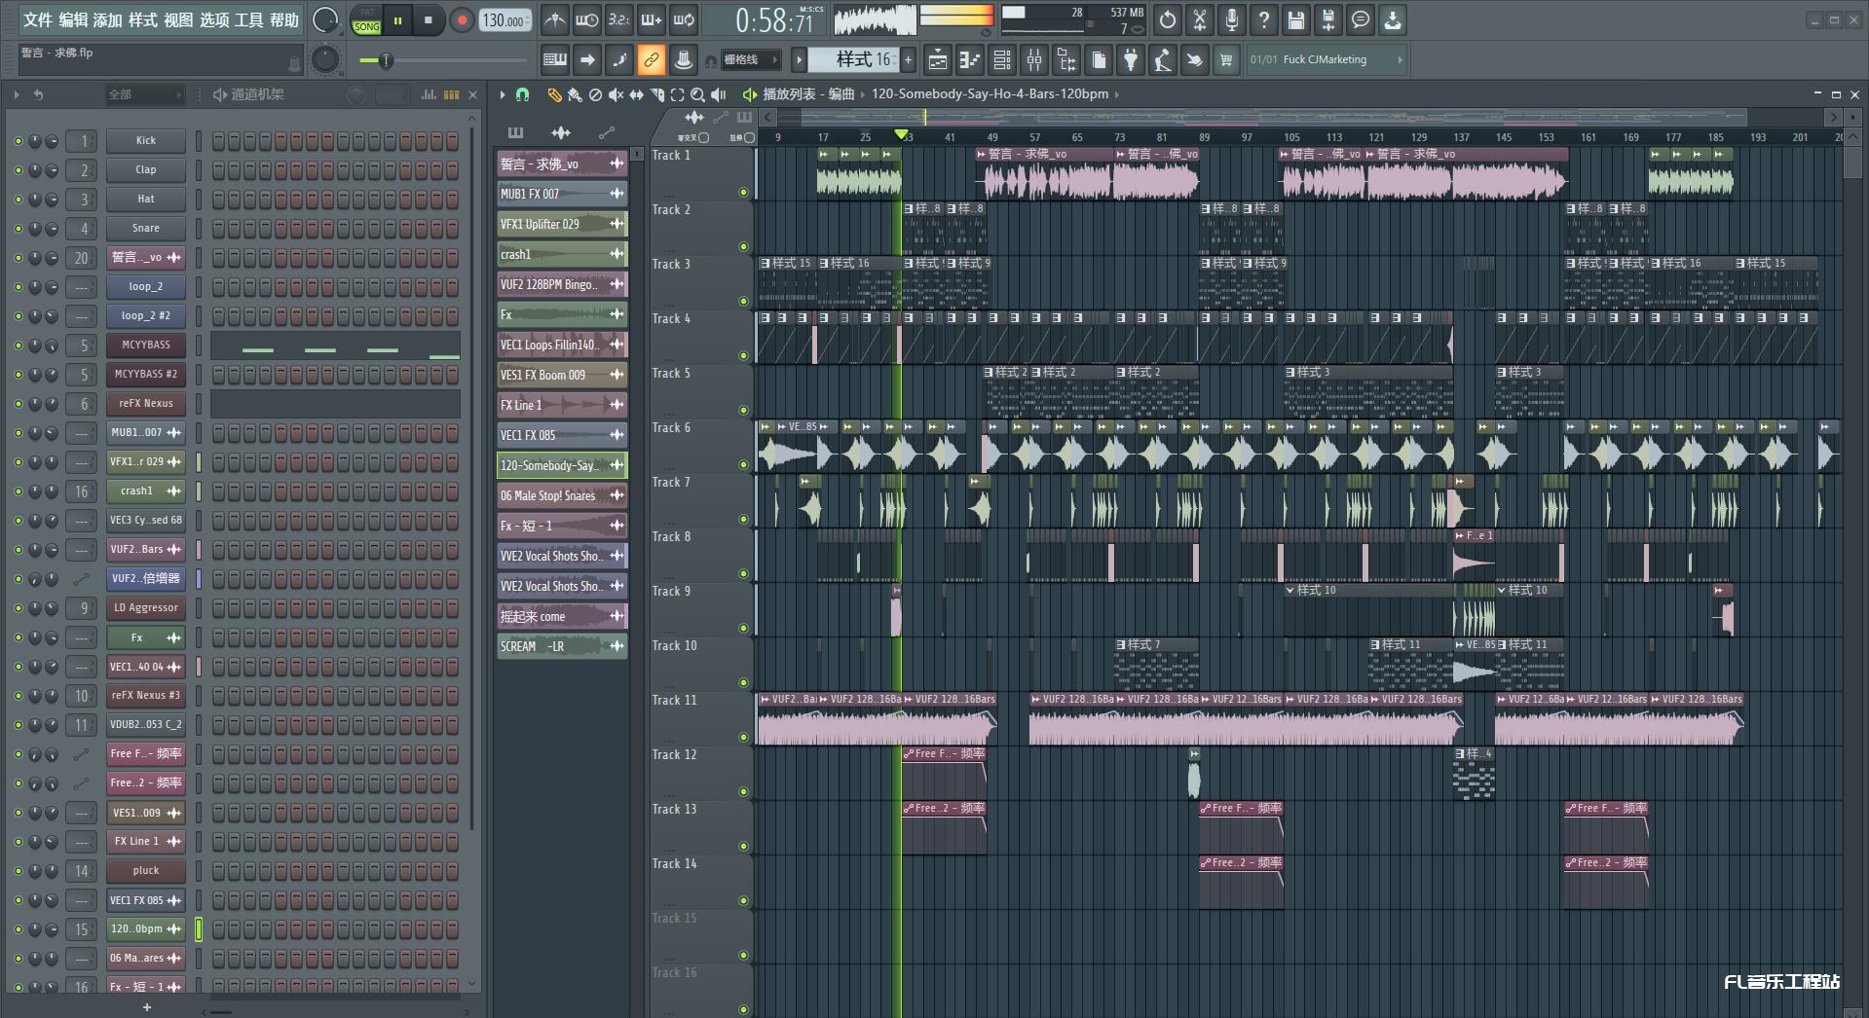Screen dimensions: 1869x1018
Task: Enable the first step of Kick sequencer
Action: [x=218, y=141]
